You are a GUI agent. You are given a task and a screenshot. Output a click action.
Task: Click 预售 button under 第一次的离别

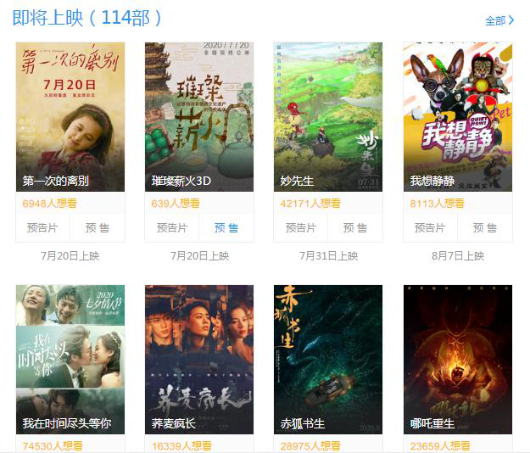(x=98, y=228)
